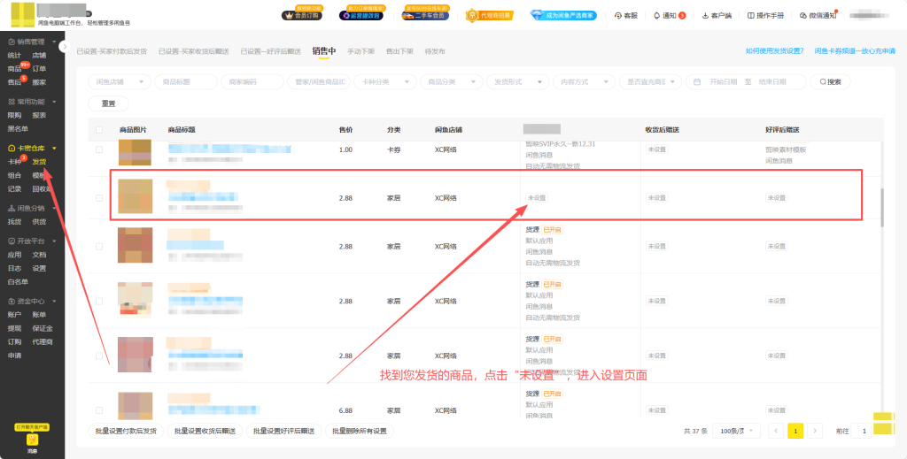Check the second 2.88 product row
Viewport: 907px width, 459px height.
pyautogui.click(x=99, y=247)
